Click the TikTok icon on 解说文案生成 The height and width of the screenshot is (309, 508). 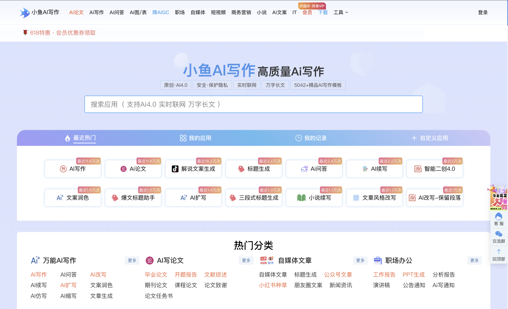tap(175, 169)
